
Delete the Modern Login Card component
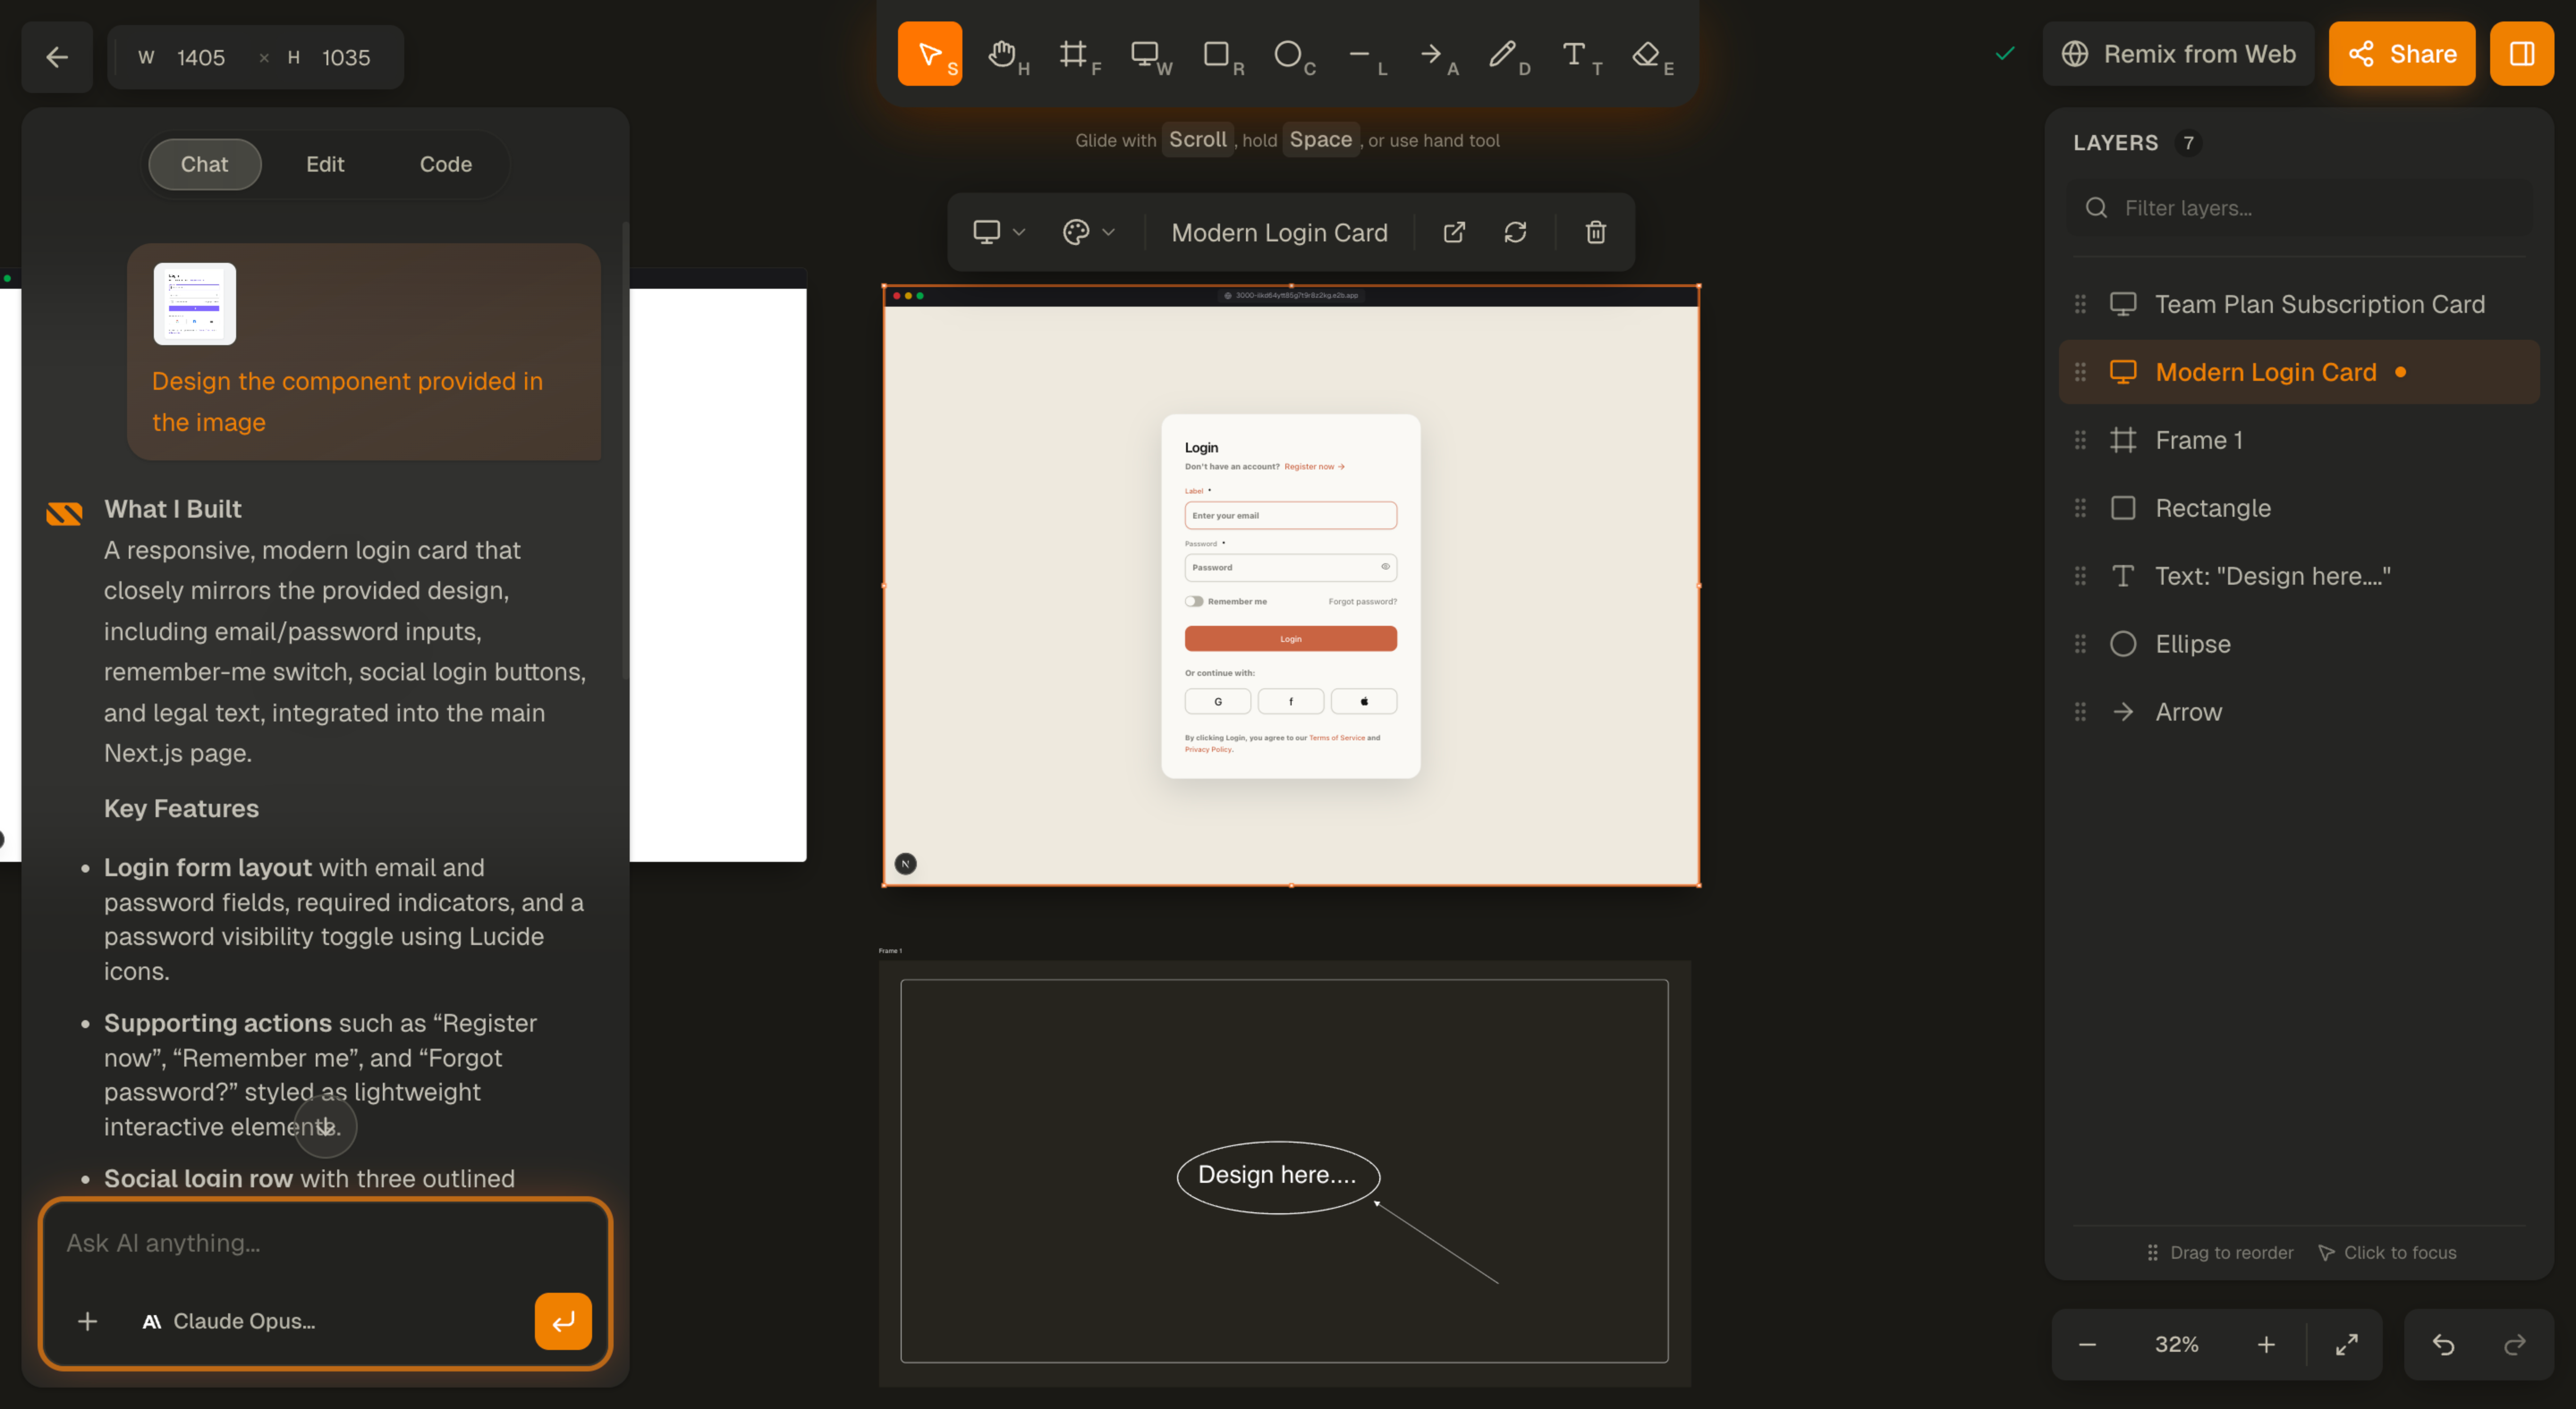pos(1595,232)
